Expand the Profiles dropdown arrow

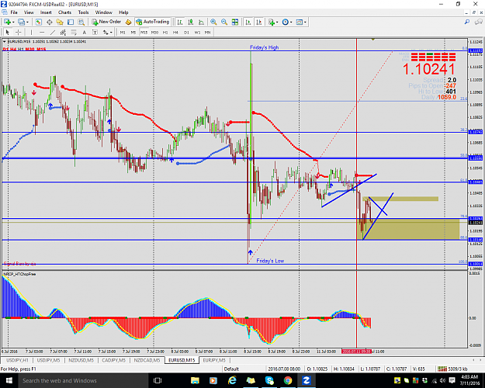(27, 22)
